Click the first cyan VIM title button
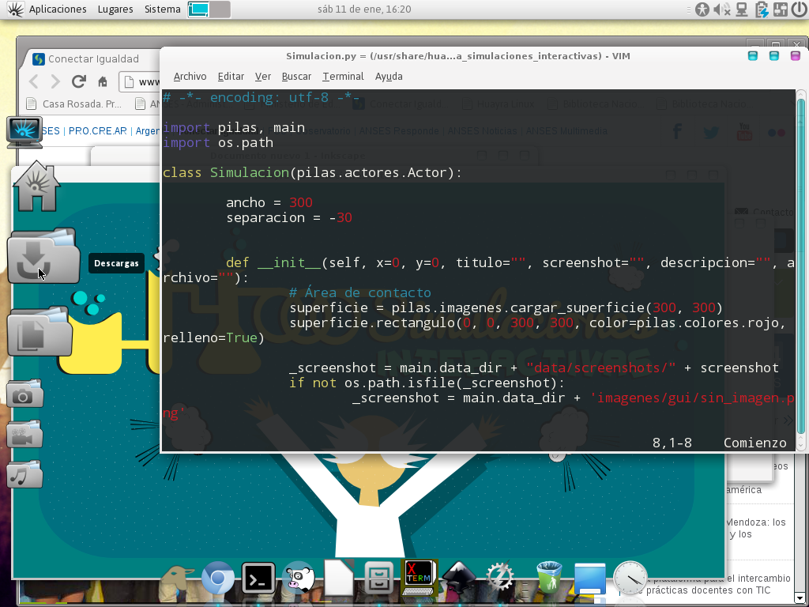 pyautogui.click(x=753, y=56)
